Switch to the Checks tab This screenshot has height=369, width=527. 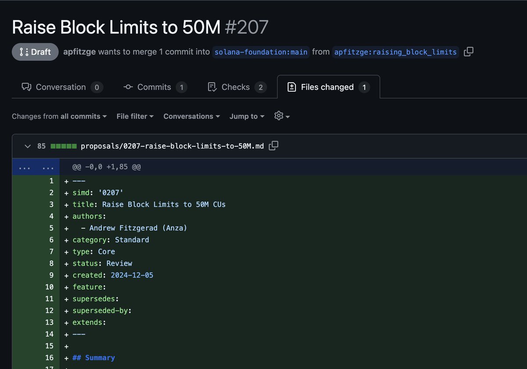point(235,87)
